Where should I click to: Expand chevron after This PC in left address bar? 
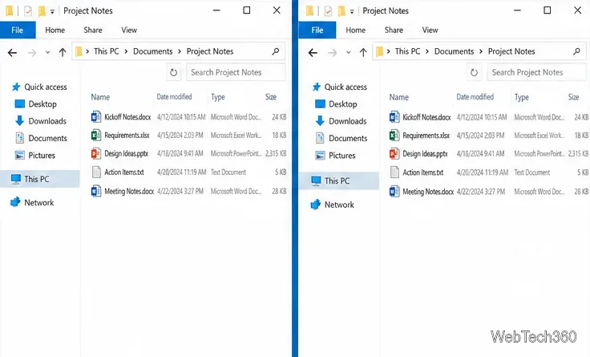[x=126, y=51]
